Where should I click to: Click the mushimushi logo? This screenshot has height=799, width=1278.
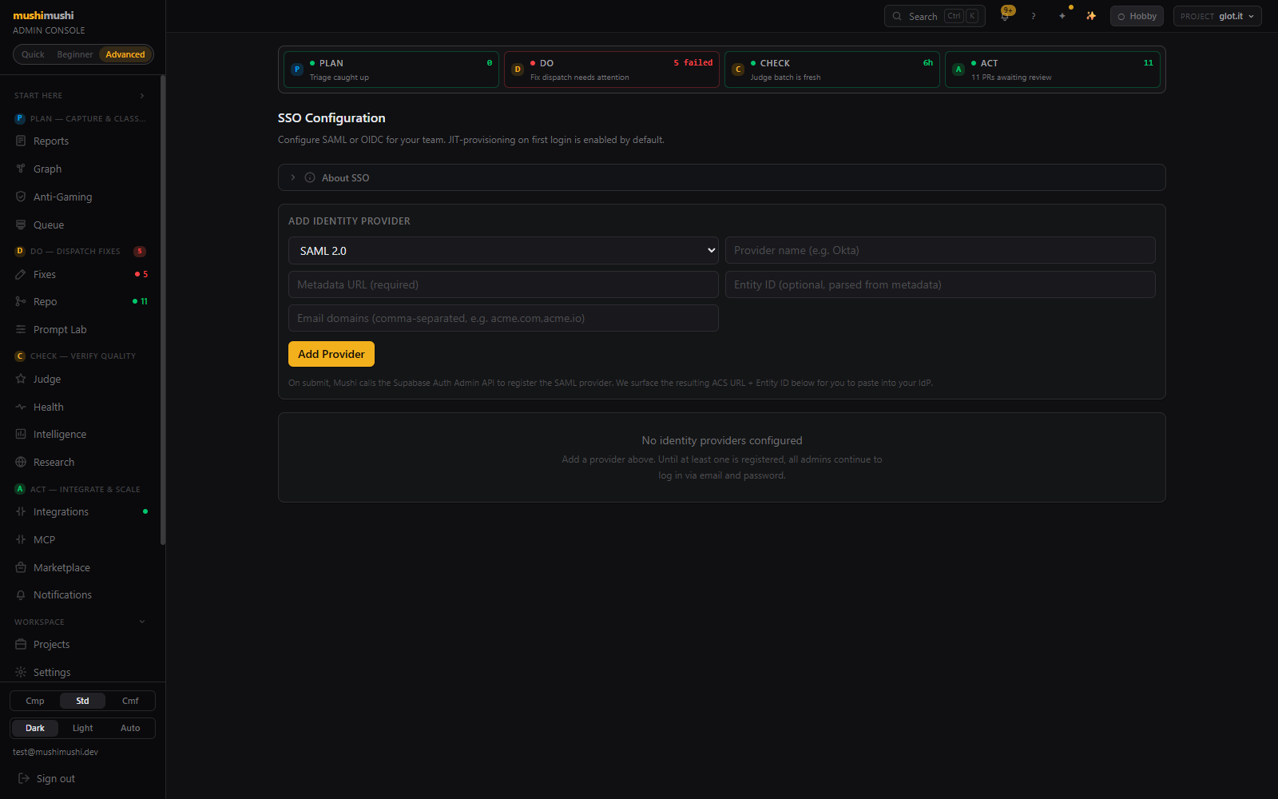tap(43, 15)
